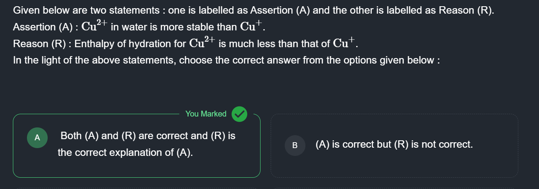The width and height of the screenshot is (539, 189).
Task: Click 'in water is more stable than' text
Action: (174, 27)
